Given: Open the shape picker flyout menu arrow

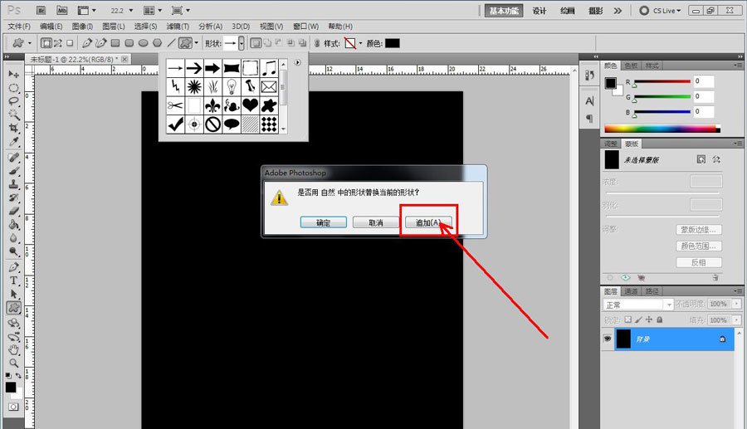Looking at the screenshot, I should (x=298, y=61).
